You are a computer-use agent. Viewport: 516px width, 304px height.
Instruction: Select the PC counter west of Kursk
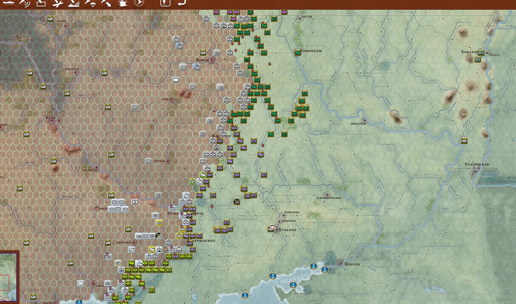203,53
